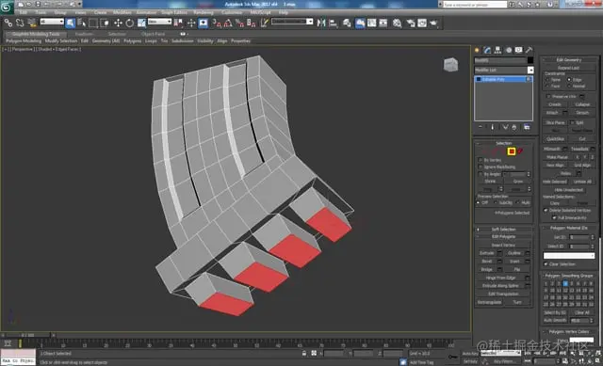The image size is (603, 366).
Task: Enable the By Vertex checkbox
Action: click(x=480, y=160)
